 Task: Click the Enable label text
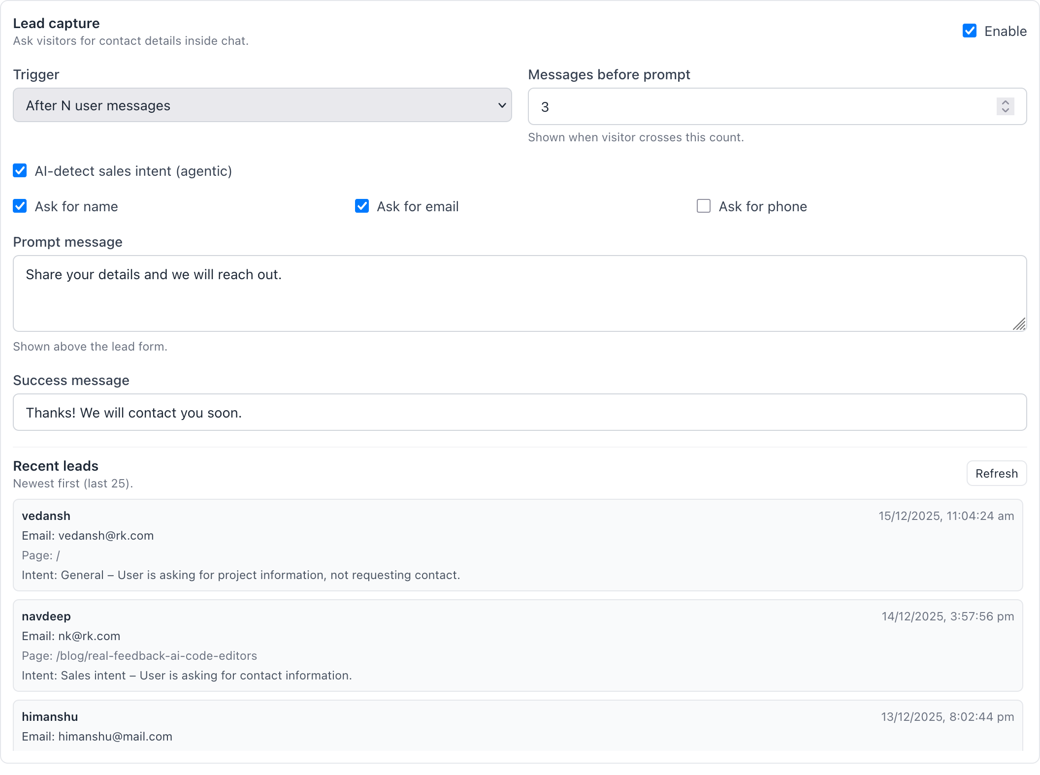(x=1005, y=31)
